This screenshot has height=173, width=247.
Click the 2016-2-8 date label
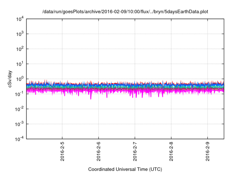coord(171,151)
